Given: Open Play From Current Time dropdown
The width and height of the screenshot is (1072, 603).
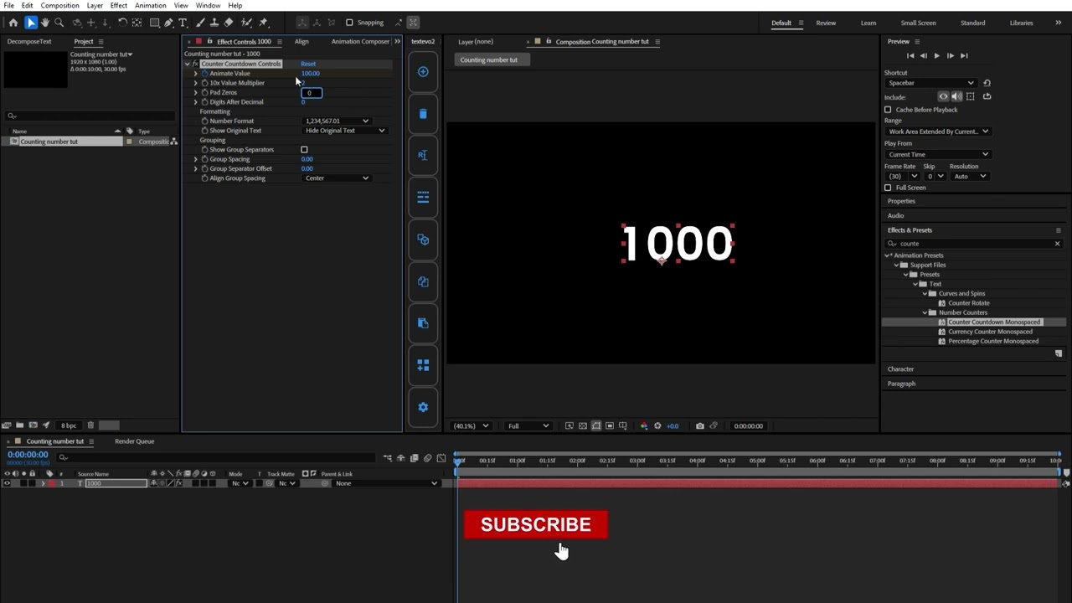Looking at the screenshot, I should pyautogui.click(x=938, y=155).
